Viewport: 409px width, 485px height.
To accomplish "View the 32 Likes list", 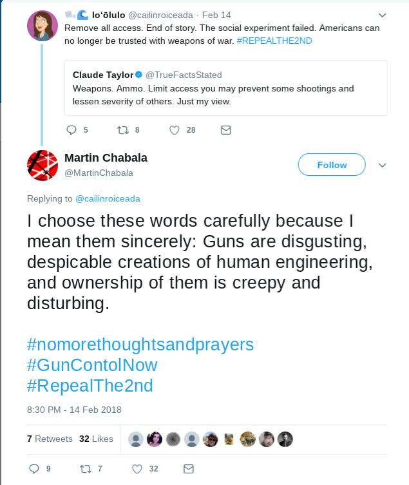I will [96, 439].
